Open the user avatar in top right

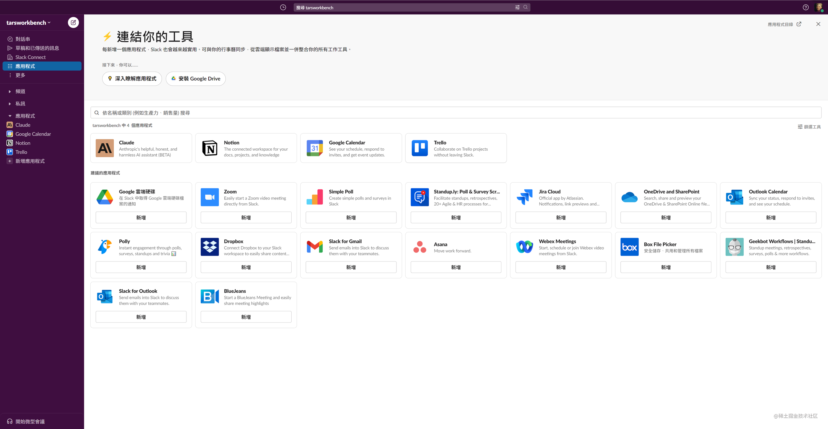click(x=819, y=7)
